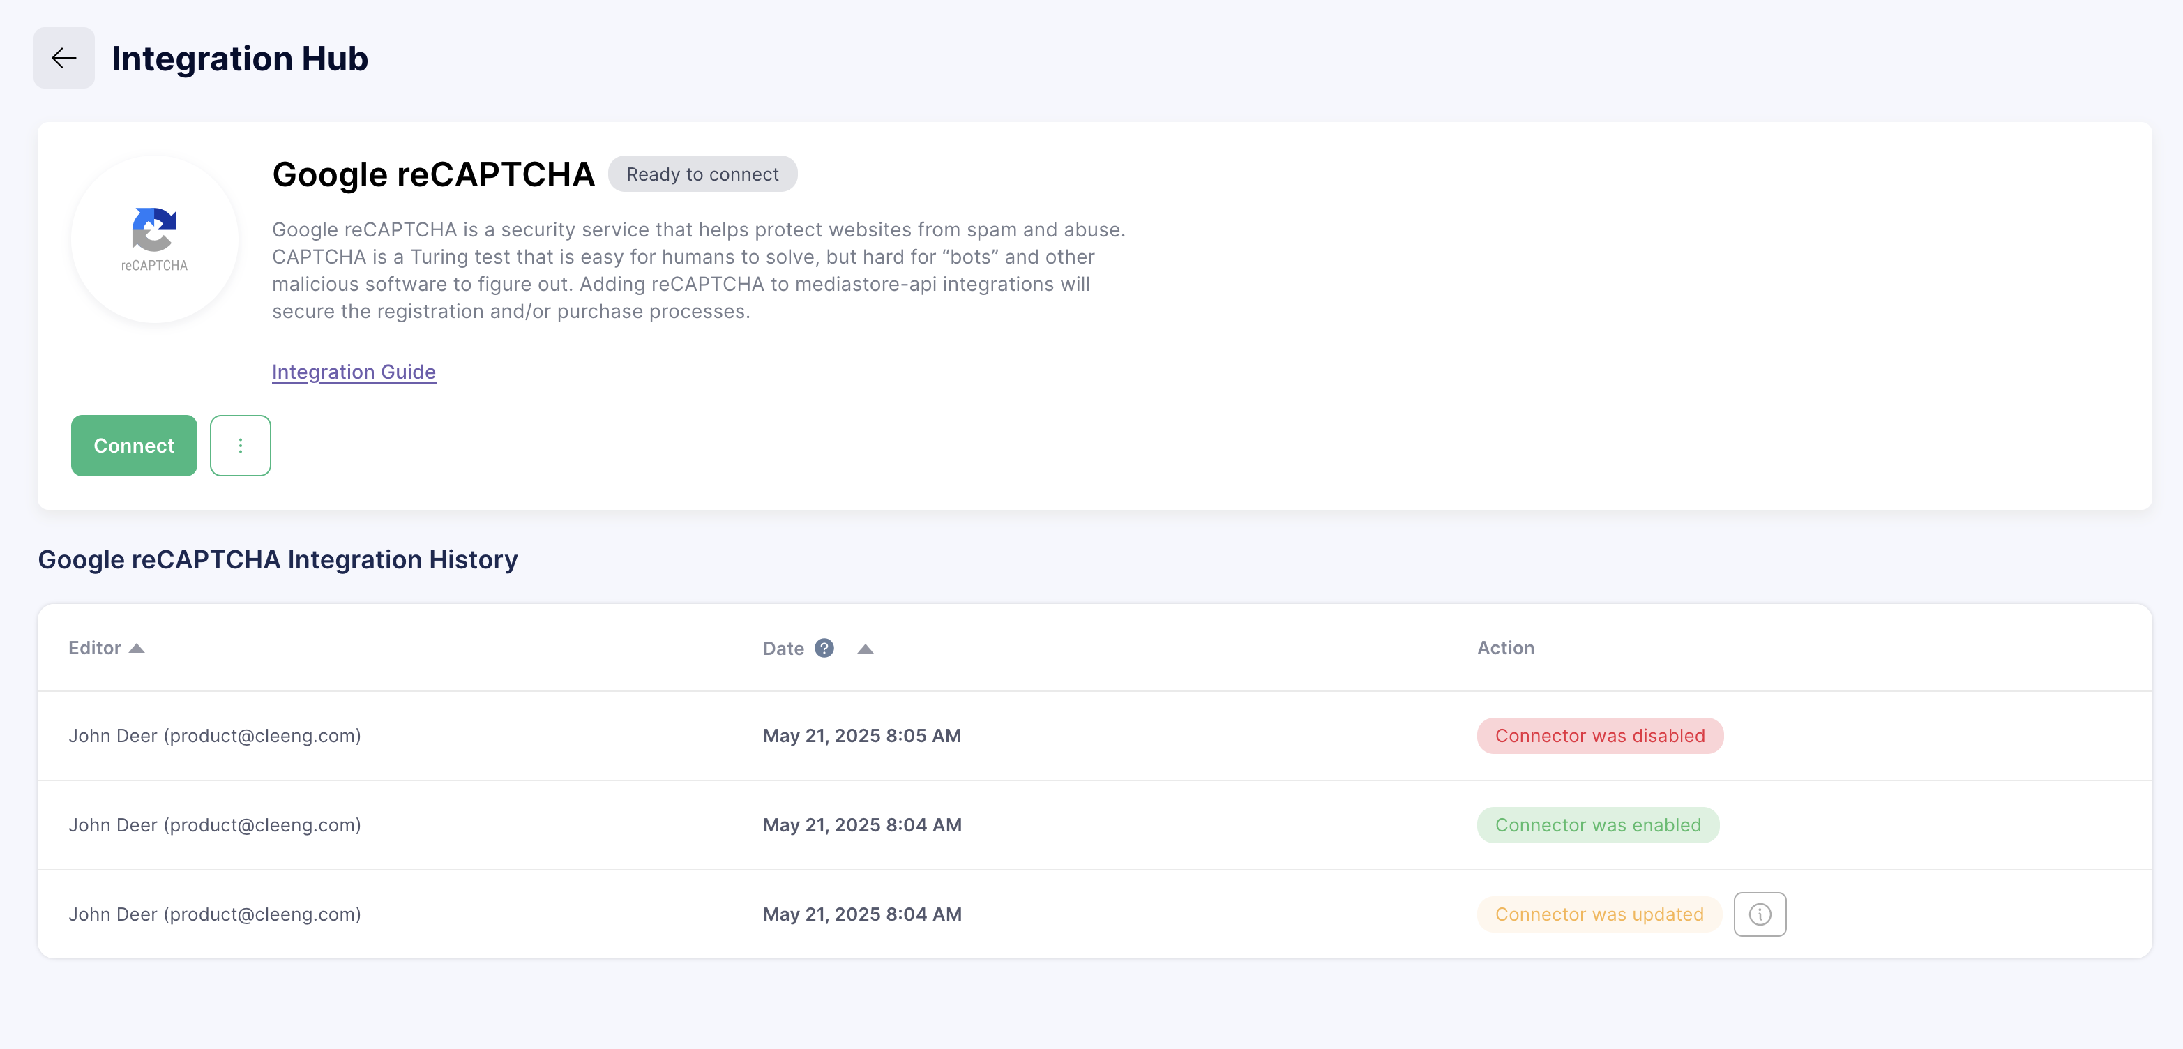Click the Google reCAPTCHA heading

click(x=433, y=174)
